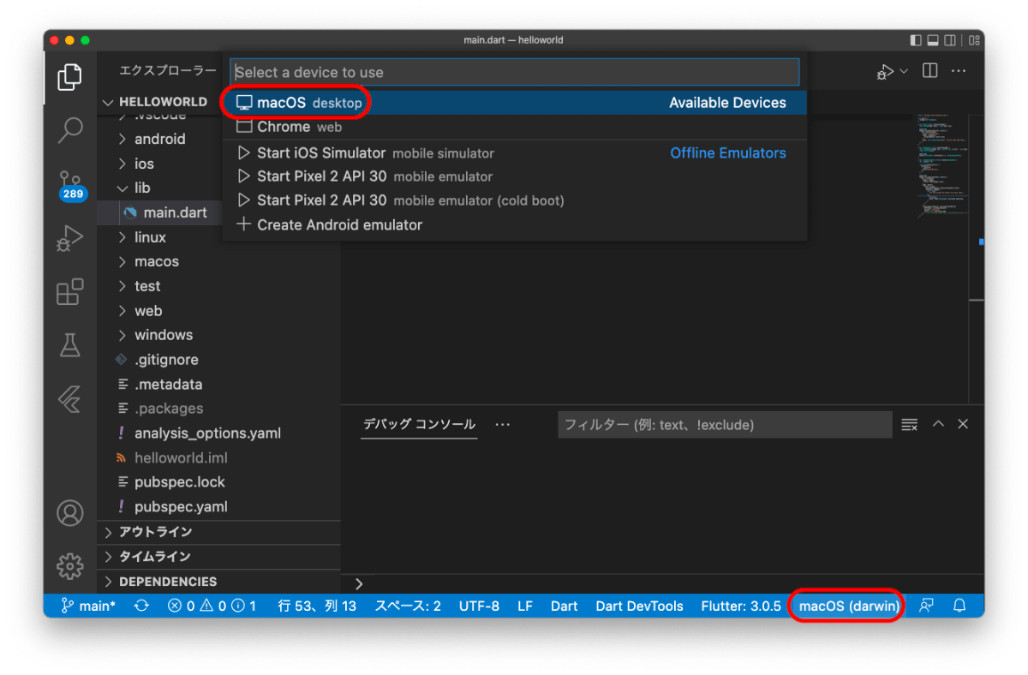1028x675 pixels.
Task: Select Chrome web device
Action: pyautogui.click(x=515, y=127)
